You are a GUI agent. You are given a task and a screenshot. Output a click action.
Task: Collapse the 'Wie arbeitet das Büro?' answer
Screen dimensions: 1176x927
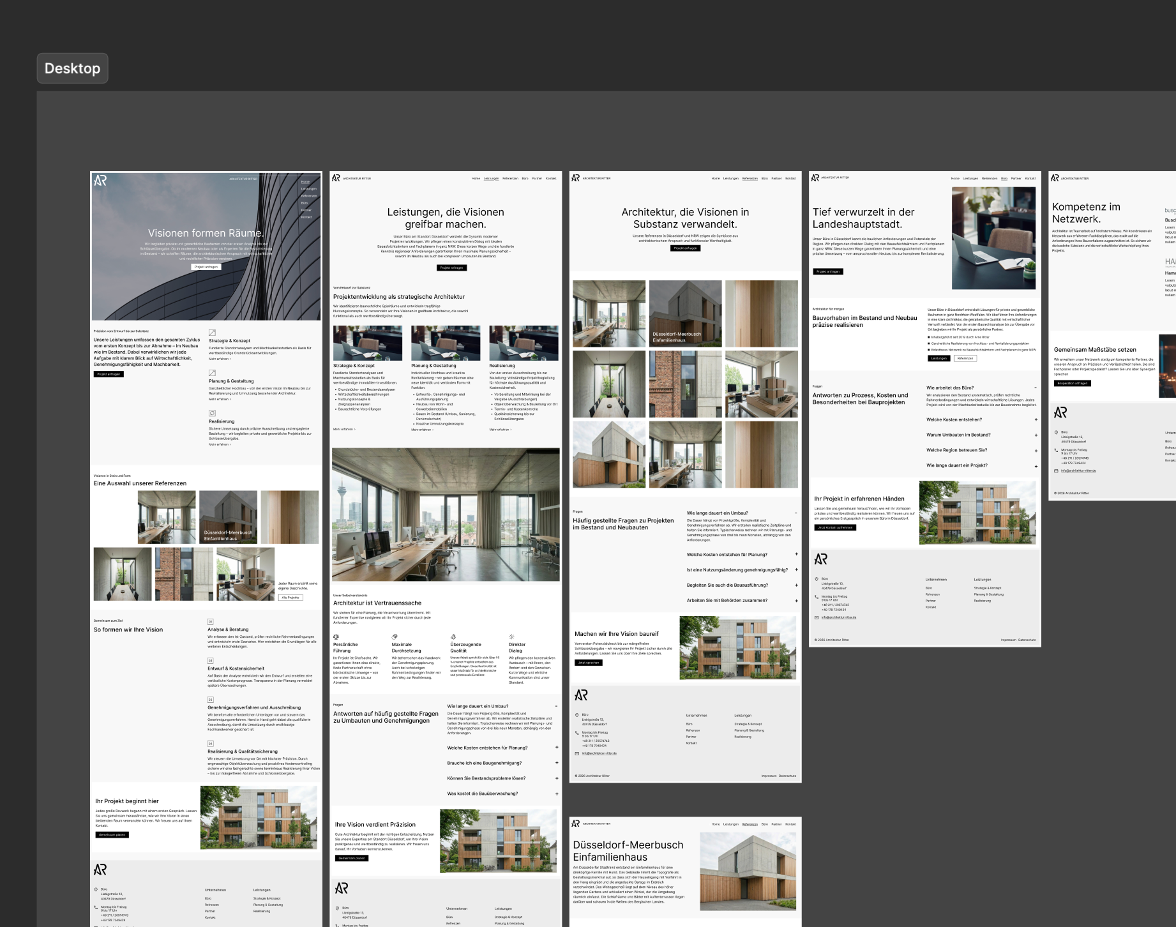(1036, 388)
